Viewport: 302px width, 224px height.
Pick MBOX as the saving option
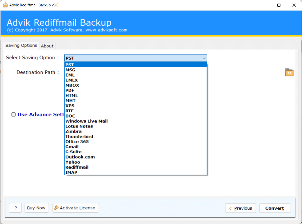[x=135, y=85]
